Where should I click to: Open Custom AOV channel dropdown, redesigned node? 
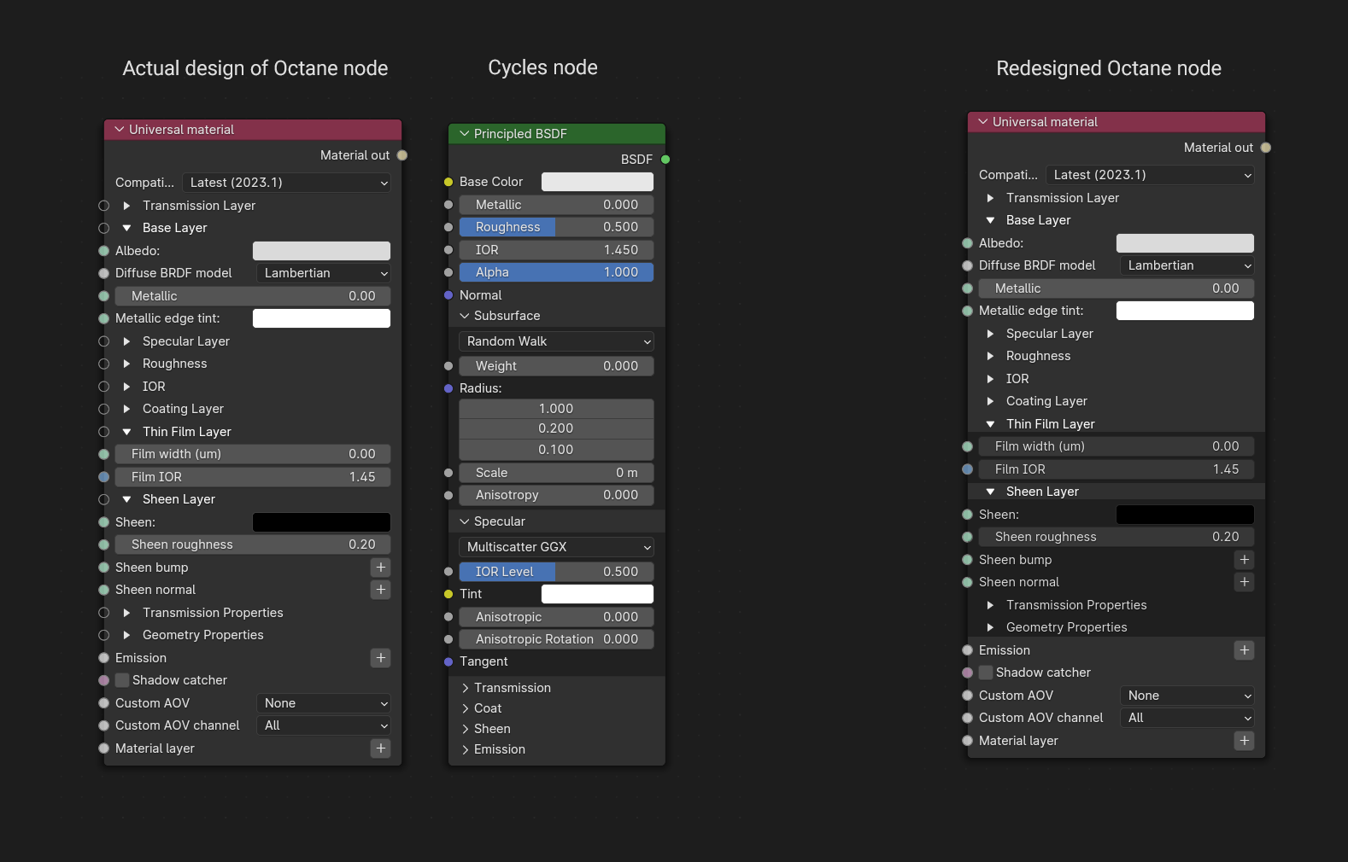[x=1187, y=718]
